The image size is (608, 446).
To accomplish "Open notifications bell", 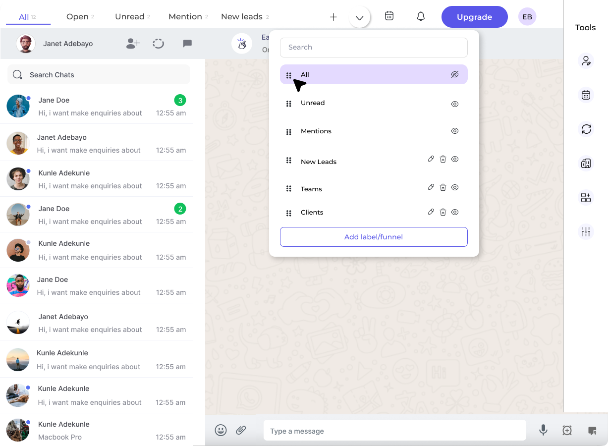I will (x=421, y=16).
